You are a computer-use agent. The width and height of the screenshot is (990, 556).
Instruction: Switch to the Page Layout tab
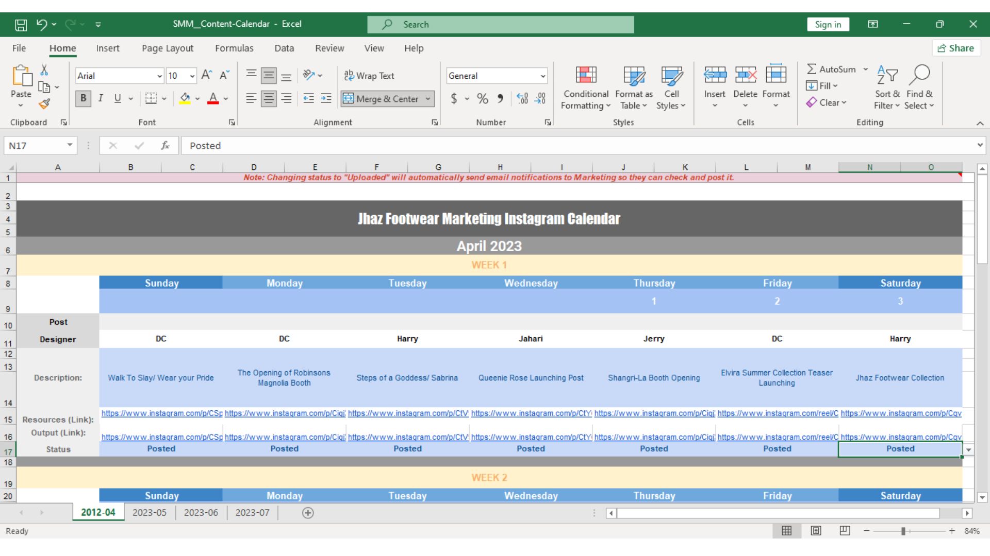tap(168, 48)
